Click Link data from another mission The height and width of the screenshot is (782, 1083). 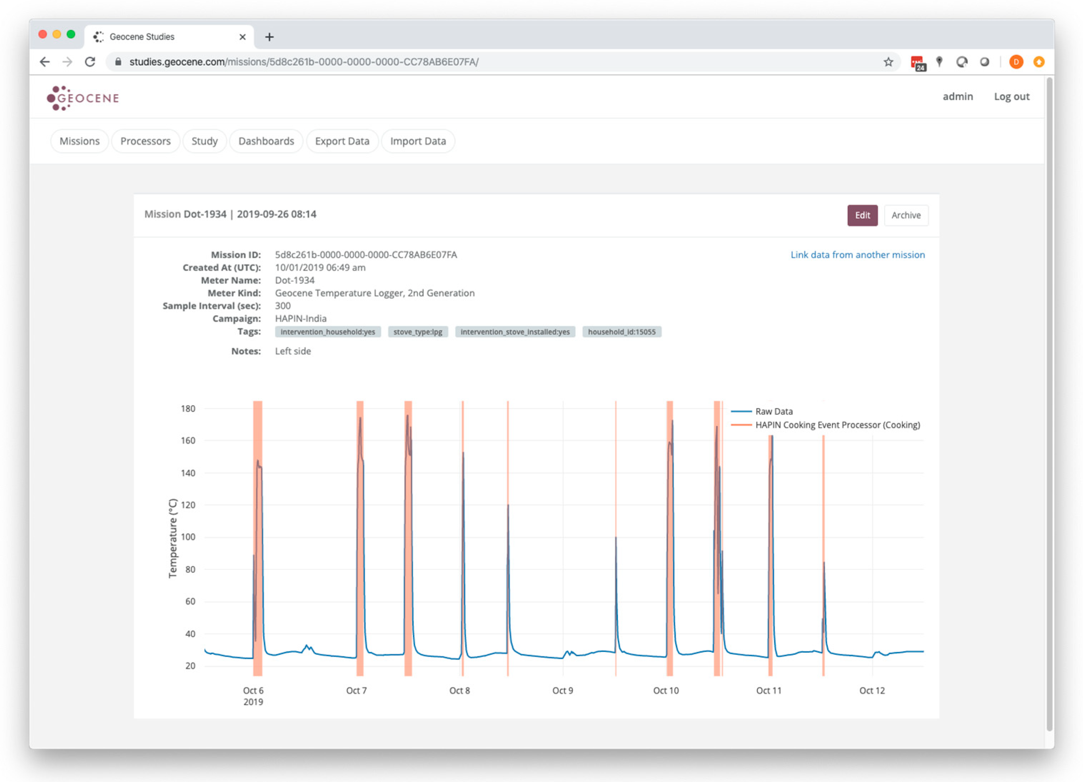[857, 255]
